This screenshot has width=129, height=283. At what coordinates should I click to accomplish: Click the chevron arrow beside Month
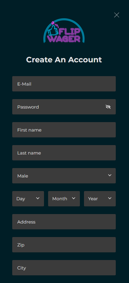click(74, 198)
